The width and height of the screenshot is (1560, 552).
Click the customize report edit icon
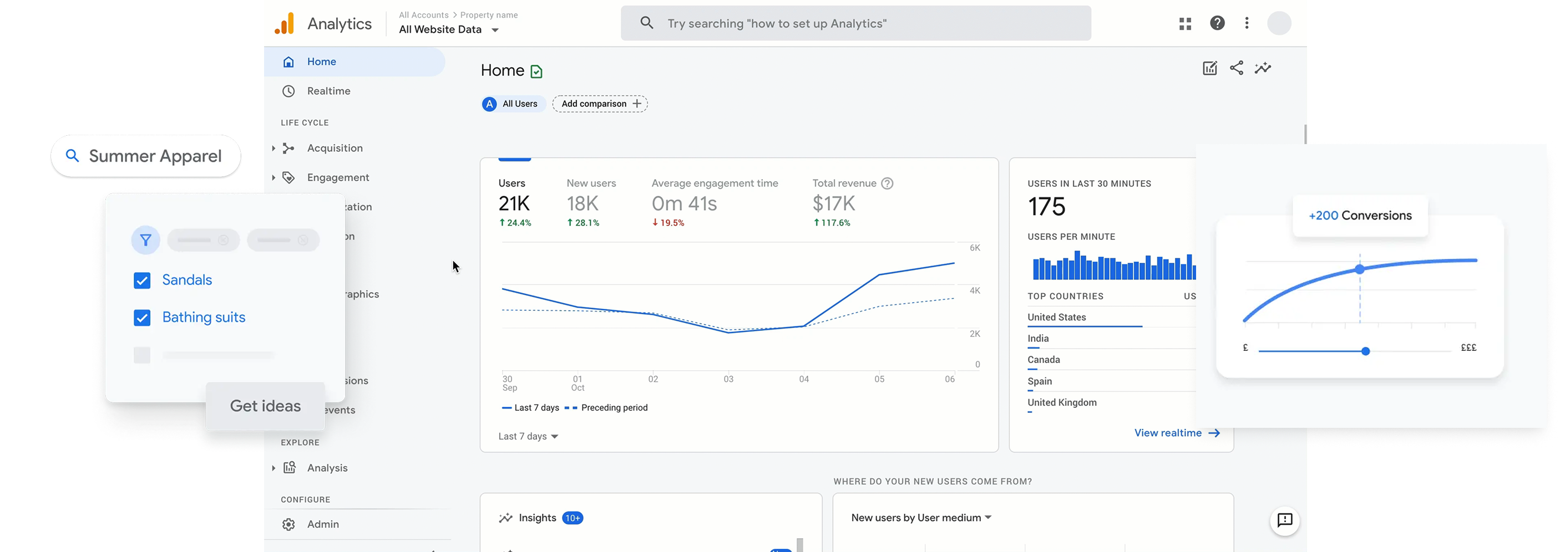(x=1209, y=68)
